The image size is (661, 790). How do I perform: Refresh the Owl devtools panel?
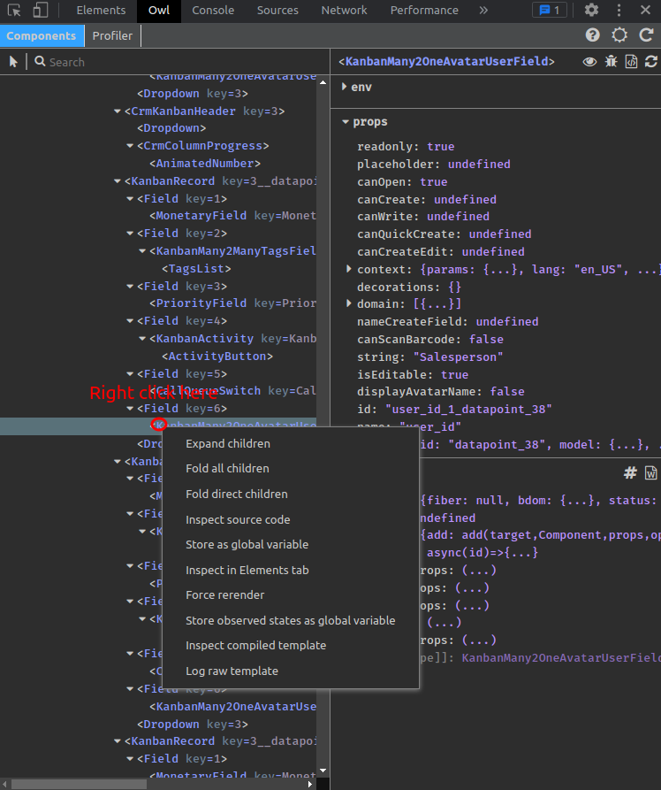tap(646, 35)
